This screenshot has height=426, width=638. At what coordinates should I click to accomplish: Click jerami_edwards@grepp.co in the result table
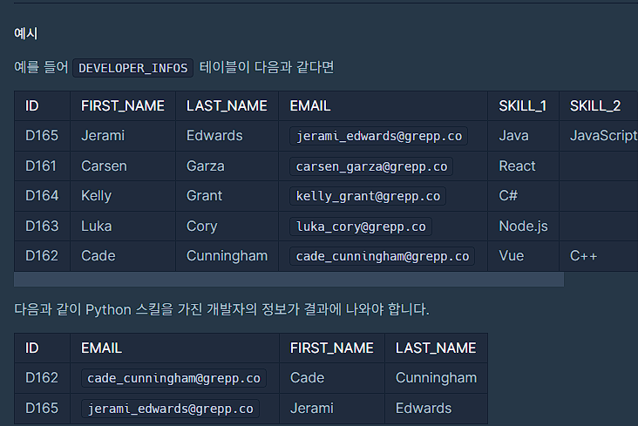(x=171, y=409)
